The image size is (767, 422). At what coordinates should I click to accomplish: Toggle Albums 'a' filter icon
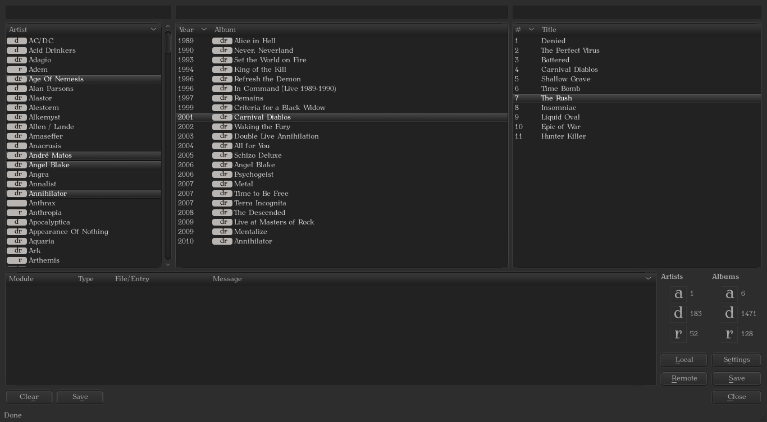click(729, 293)
